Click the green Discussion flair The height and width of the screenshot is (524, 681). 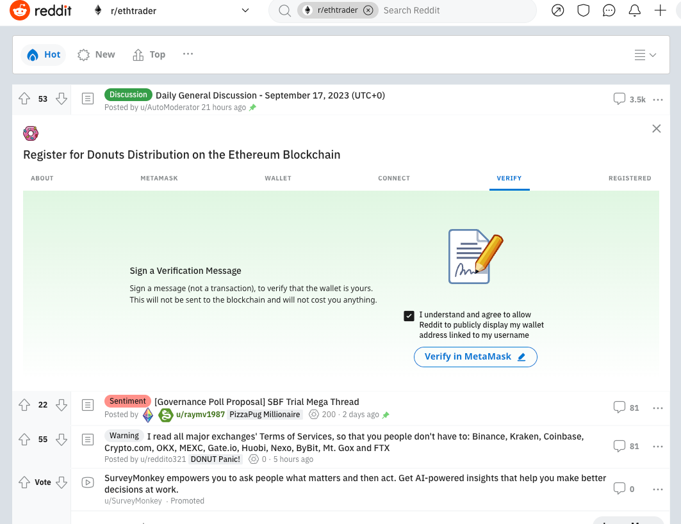coord(128,95)
